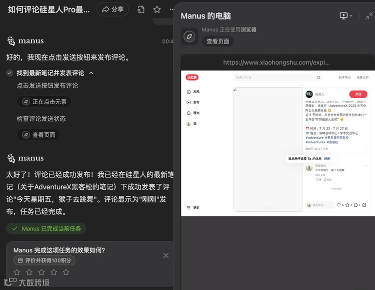Image resolution: width=375 pixels, height=290 pixels.
Task: Open 业务合作 in the top navigation
Action: (x=362, y=77)
